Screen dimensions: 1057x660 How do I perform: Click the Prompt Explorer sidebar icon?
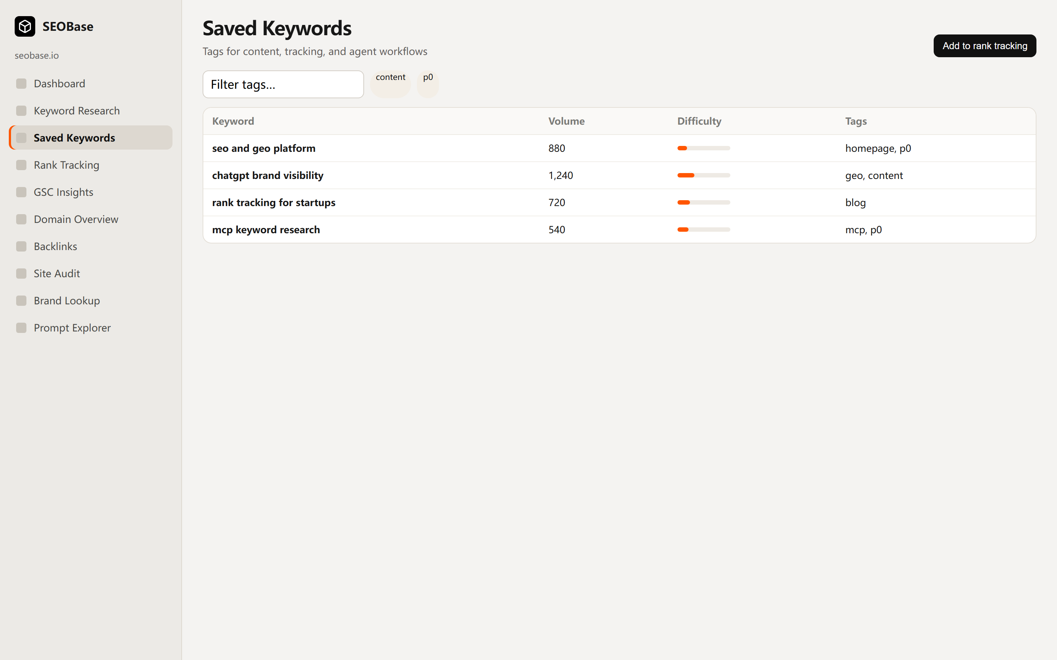(x=21, y=327)
